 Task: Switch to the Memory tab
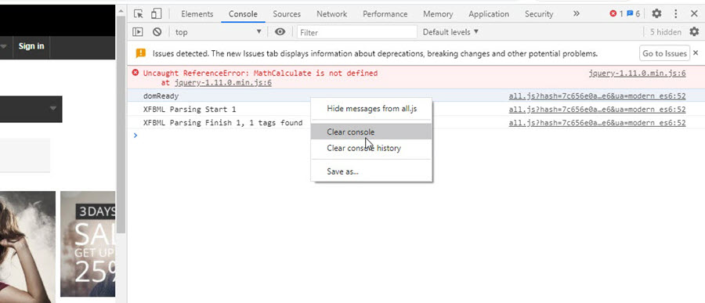click(x=438, y=14)
